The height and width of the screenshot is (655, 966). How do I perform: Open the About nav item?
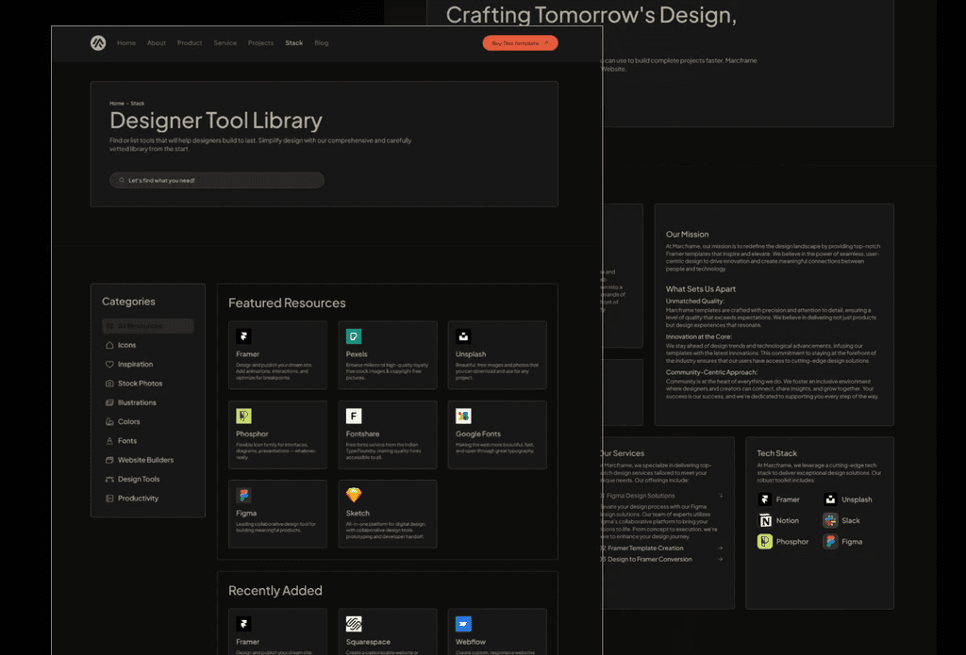click(157, 43)
